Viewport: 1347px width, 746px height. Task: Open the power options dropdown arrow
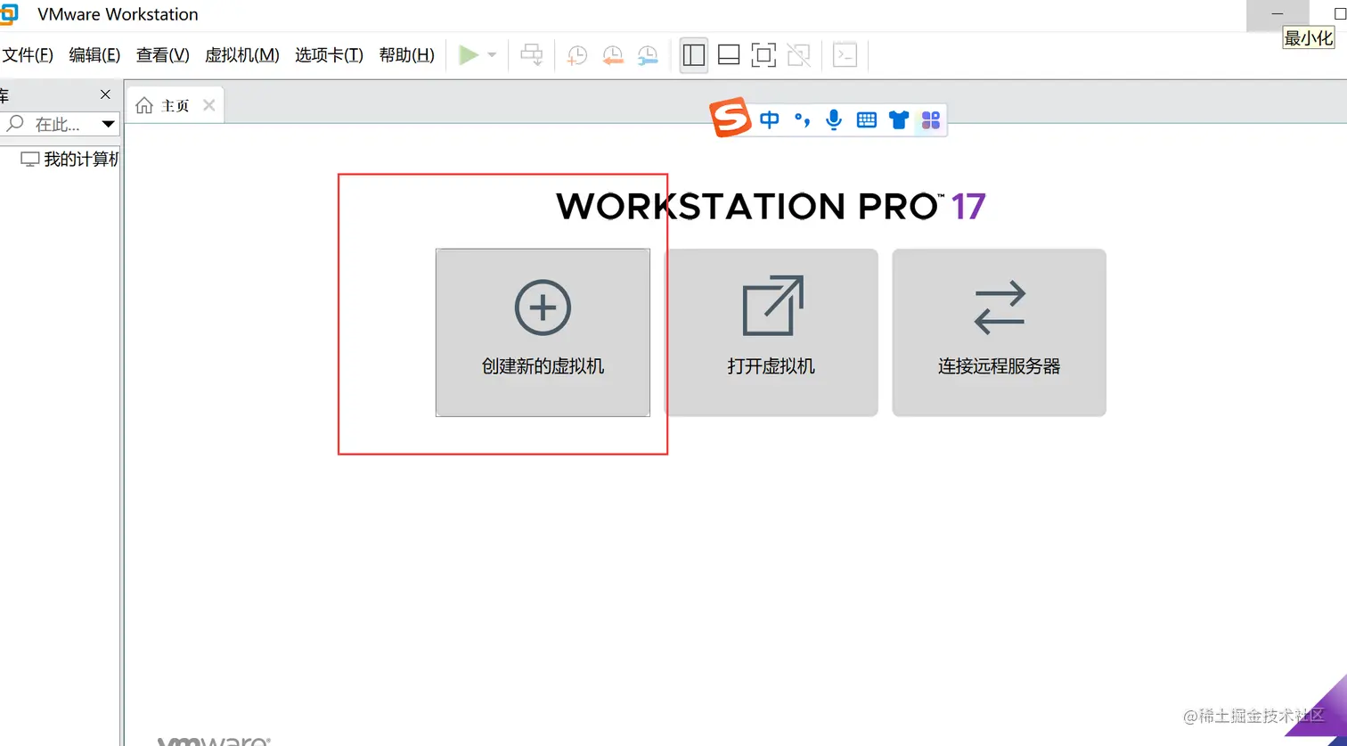click(x=492, y=55)
